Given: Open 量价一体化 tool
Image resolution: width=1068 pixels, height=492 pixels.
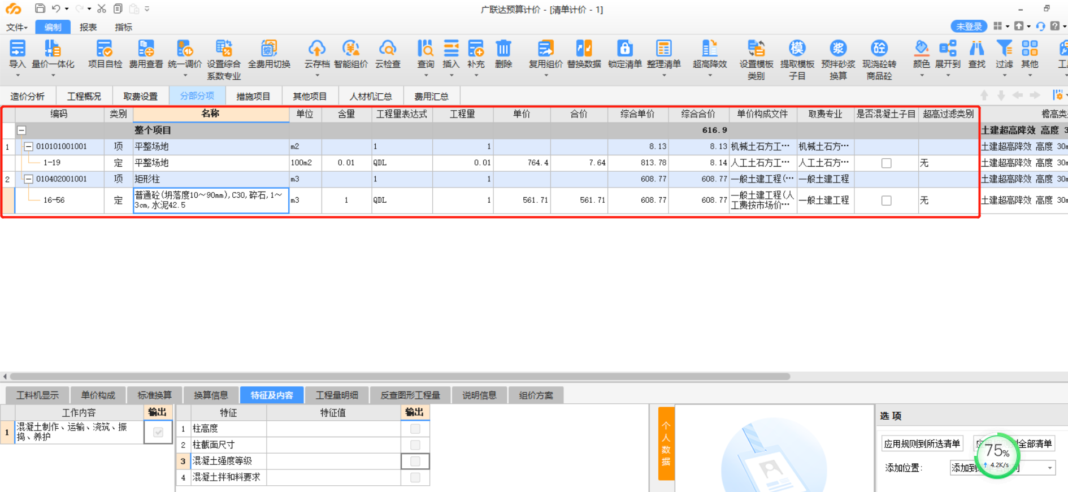Looking at the screenshot, I should click(x=53, y=55).
